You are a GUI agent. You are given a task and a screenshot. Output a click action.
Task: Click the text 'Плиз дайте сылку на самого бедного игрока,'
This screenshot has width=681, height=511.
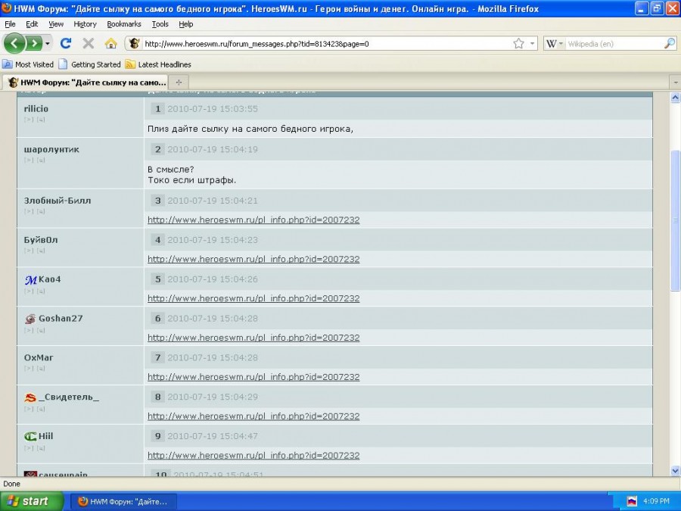pyautogui.click(x=250, y=129)
